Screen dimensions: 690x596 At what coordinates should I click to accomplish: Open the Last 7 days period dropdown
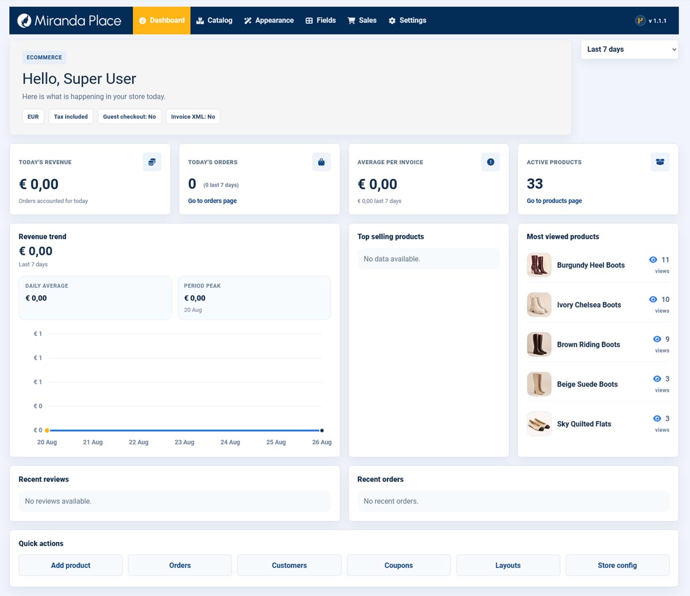pos(630,49)
